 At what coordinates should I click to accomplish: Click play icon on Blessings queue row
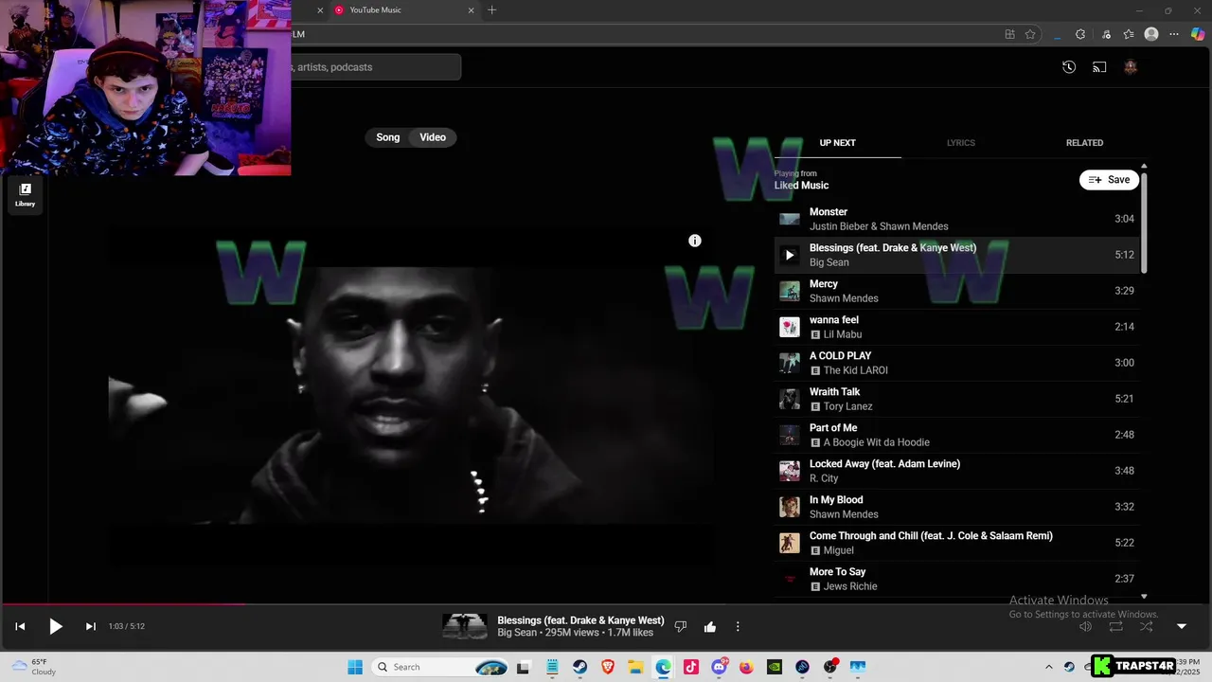(x=790, y=255)
